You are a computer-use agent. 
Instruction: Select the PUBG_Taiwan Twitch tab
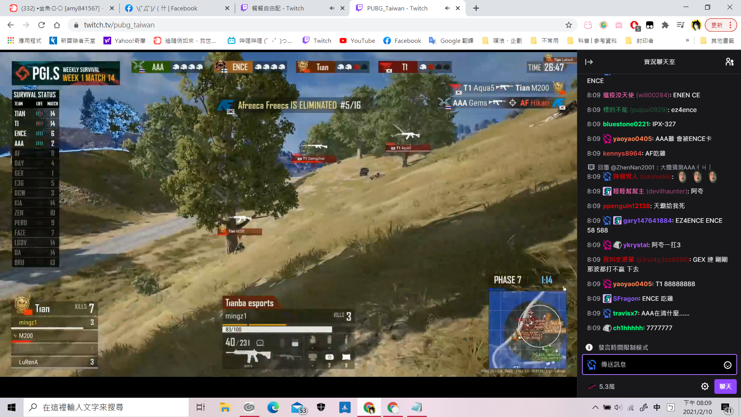[407, 8]
